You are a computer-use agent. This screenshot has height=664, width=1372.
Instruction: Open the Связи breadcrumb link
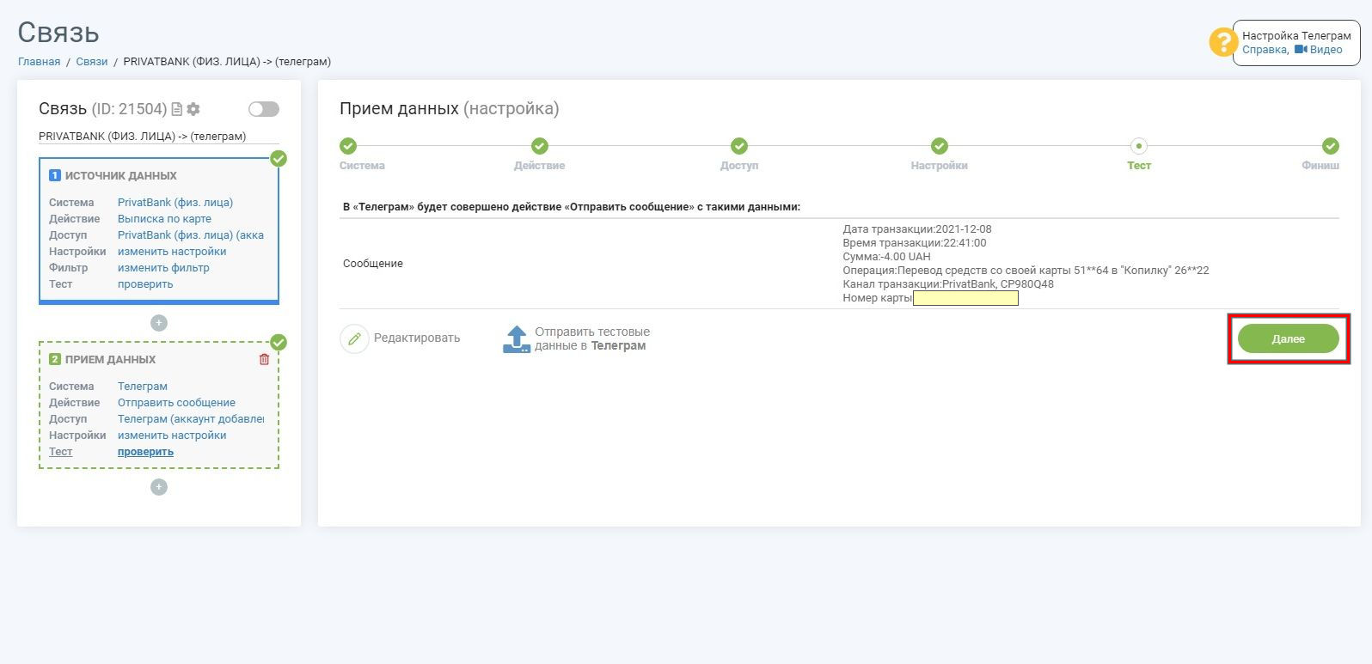pyautogui.click(x=92, y=62)
